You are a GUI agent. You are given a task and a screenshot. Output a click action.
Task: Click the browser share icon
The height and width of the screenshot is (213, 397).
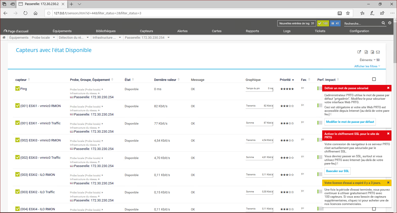pyautogui.click(x=382, y=13)
